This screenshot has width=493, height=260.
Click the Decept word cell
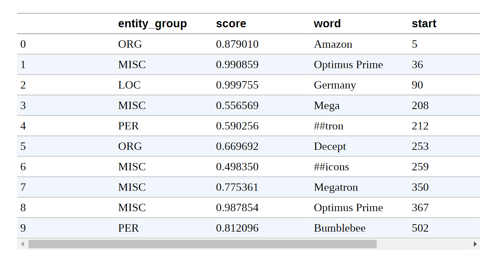coord(330,146)
